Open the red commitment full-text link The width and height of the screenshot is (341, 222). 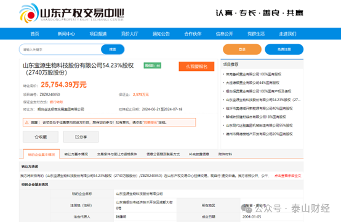[287, 176]
